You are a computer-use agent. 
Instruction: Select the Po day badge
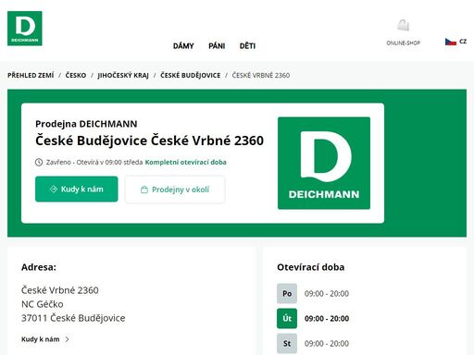[287, 293]
